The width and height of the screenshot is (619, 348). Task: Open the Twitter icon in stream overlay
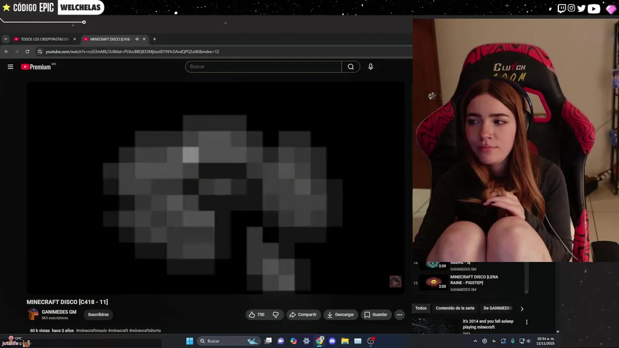[x=581, y=8]
